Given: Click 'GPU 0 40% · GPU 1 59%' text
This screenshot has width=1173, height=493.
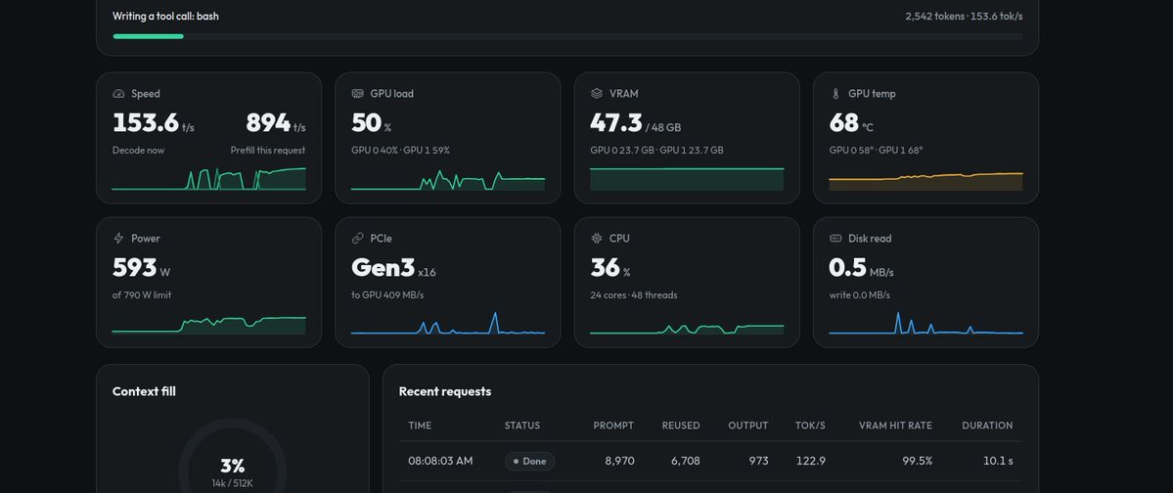Looking at the screenshot, I should (x=400, y=150).
